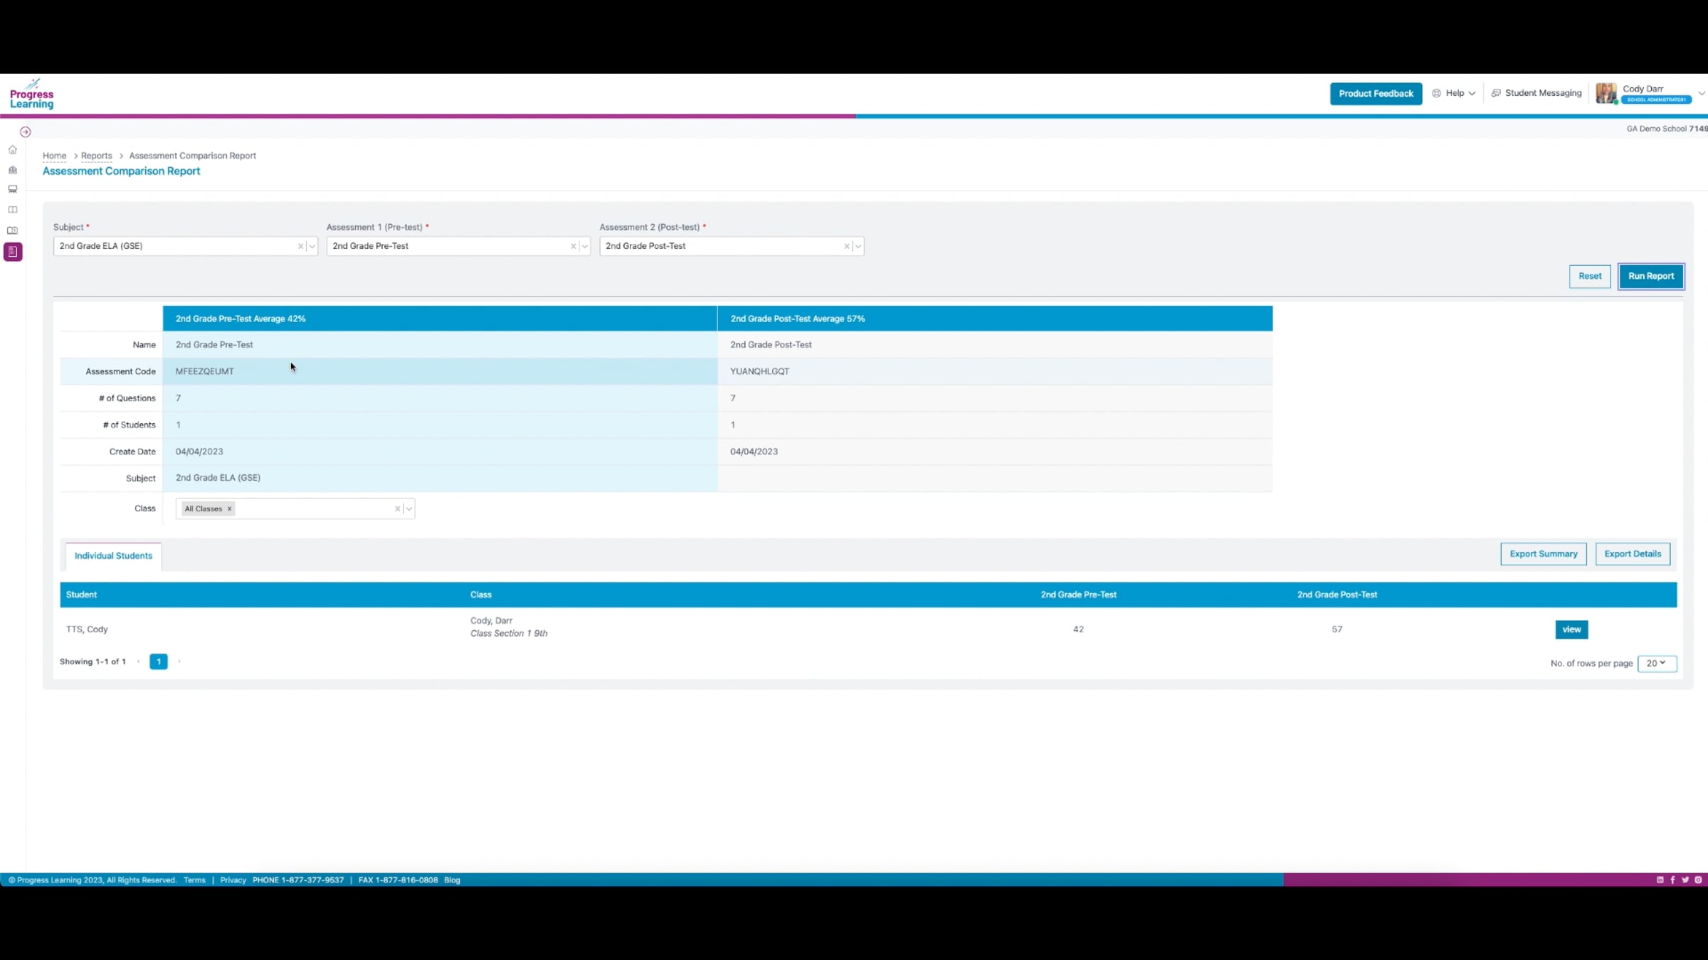The width and height of the screenshot is (1708, 960).
Task: Open the classroom board icon in sidebar
Action: (13, 189)
